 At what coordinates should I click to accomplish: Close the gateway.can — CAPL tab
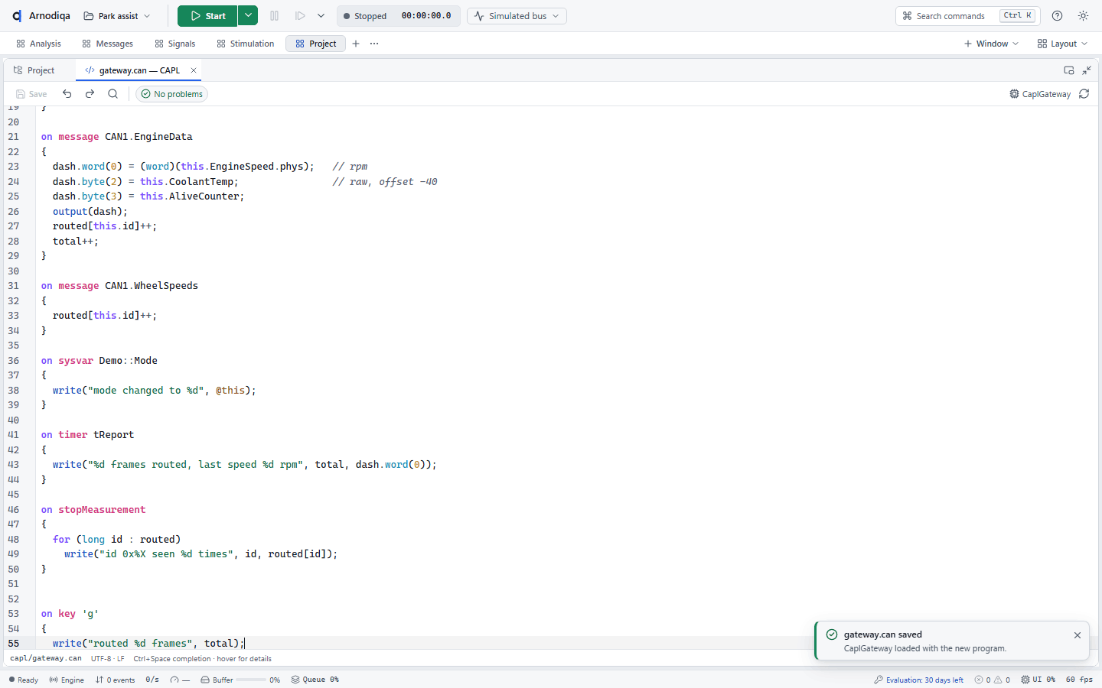coord(194,70)
